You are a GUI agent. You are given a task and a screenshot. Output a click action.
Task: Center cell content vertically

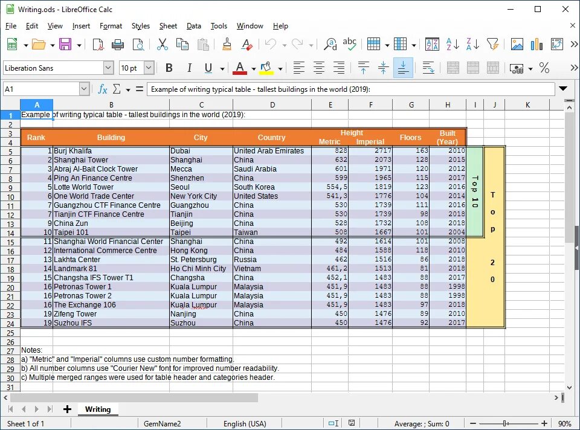(x=383, y=68)
